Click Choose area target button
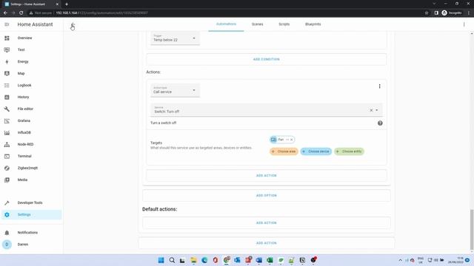The width and height of the screenshot is (474, 266). coord(284,151)
